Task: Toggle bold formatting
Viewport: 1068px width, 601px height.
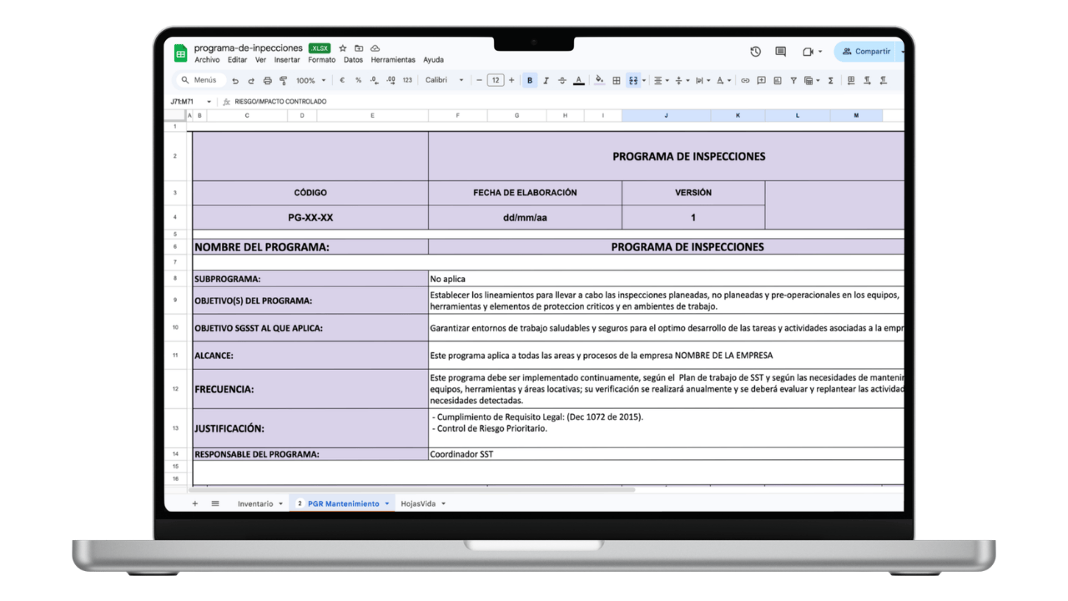Action: click(x=530, y=80)
